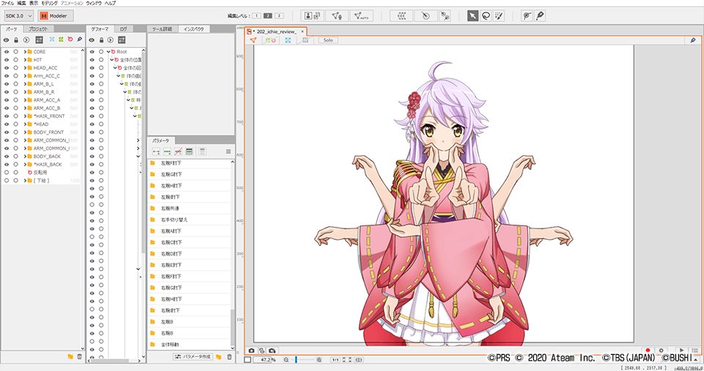Click the 1:1 zoom reset button
Screen dimensions: 704x371
pos(335,360)
